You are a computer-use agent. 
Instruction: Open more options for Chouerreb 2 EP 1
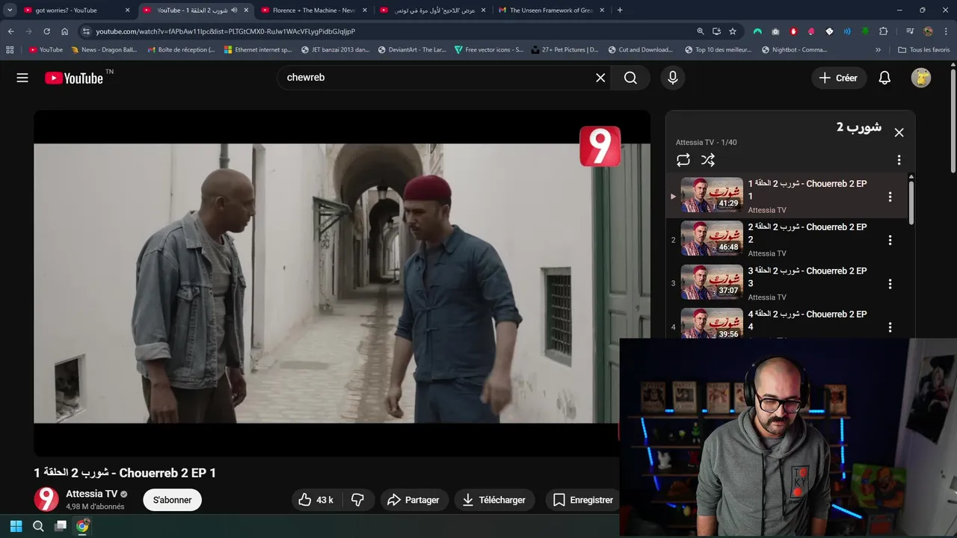[890, 197]
